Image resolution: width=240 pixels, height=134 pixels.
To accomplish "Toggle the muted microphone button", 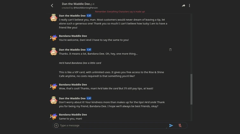I will [x=180, y=125].
